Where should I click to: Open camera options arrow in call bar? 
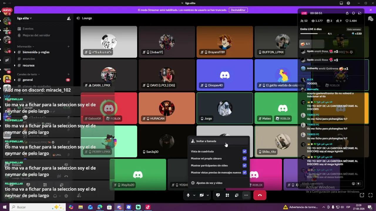coord(208,195)
